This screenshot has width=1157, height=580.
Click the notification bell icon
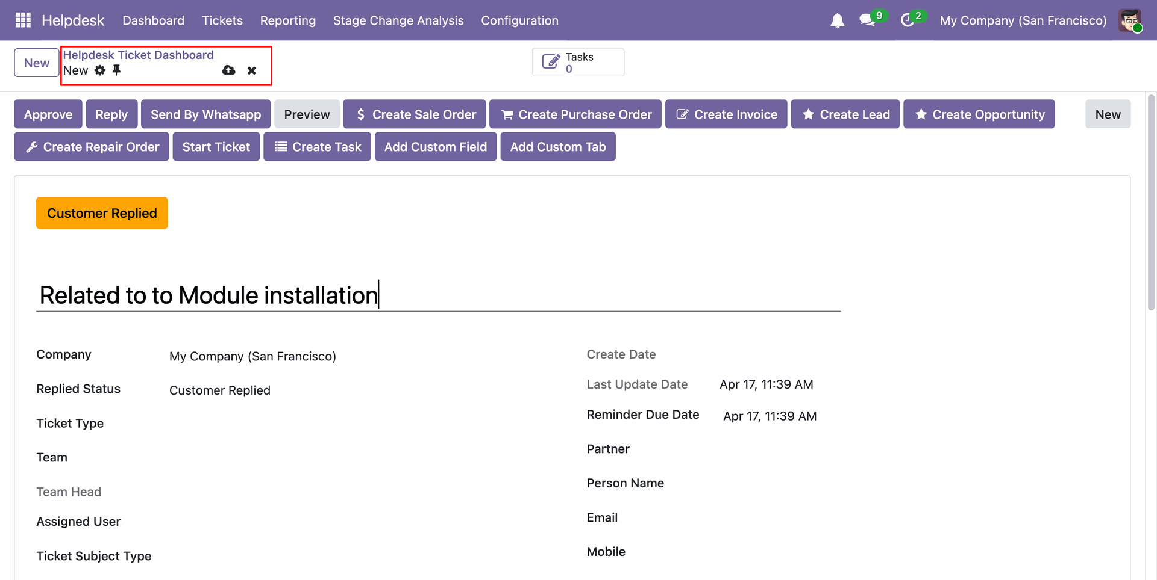(x=837, y=20)
